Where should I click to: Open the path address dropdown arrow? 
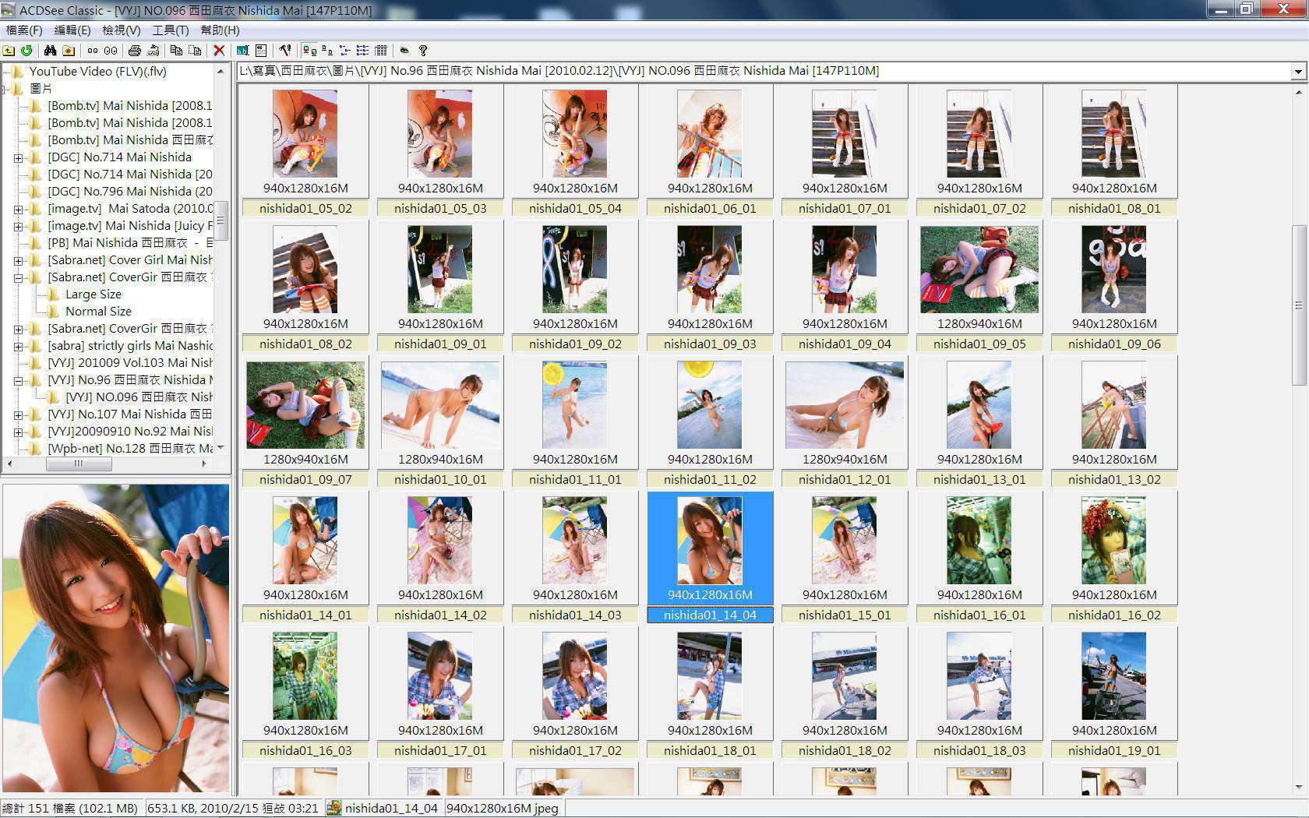point(1298,71)
